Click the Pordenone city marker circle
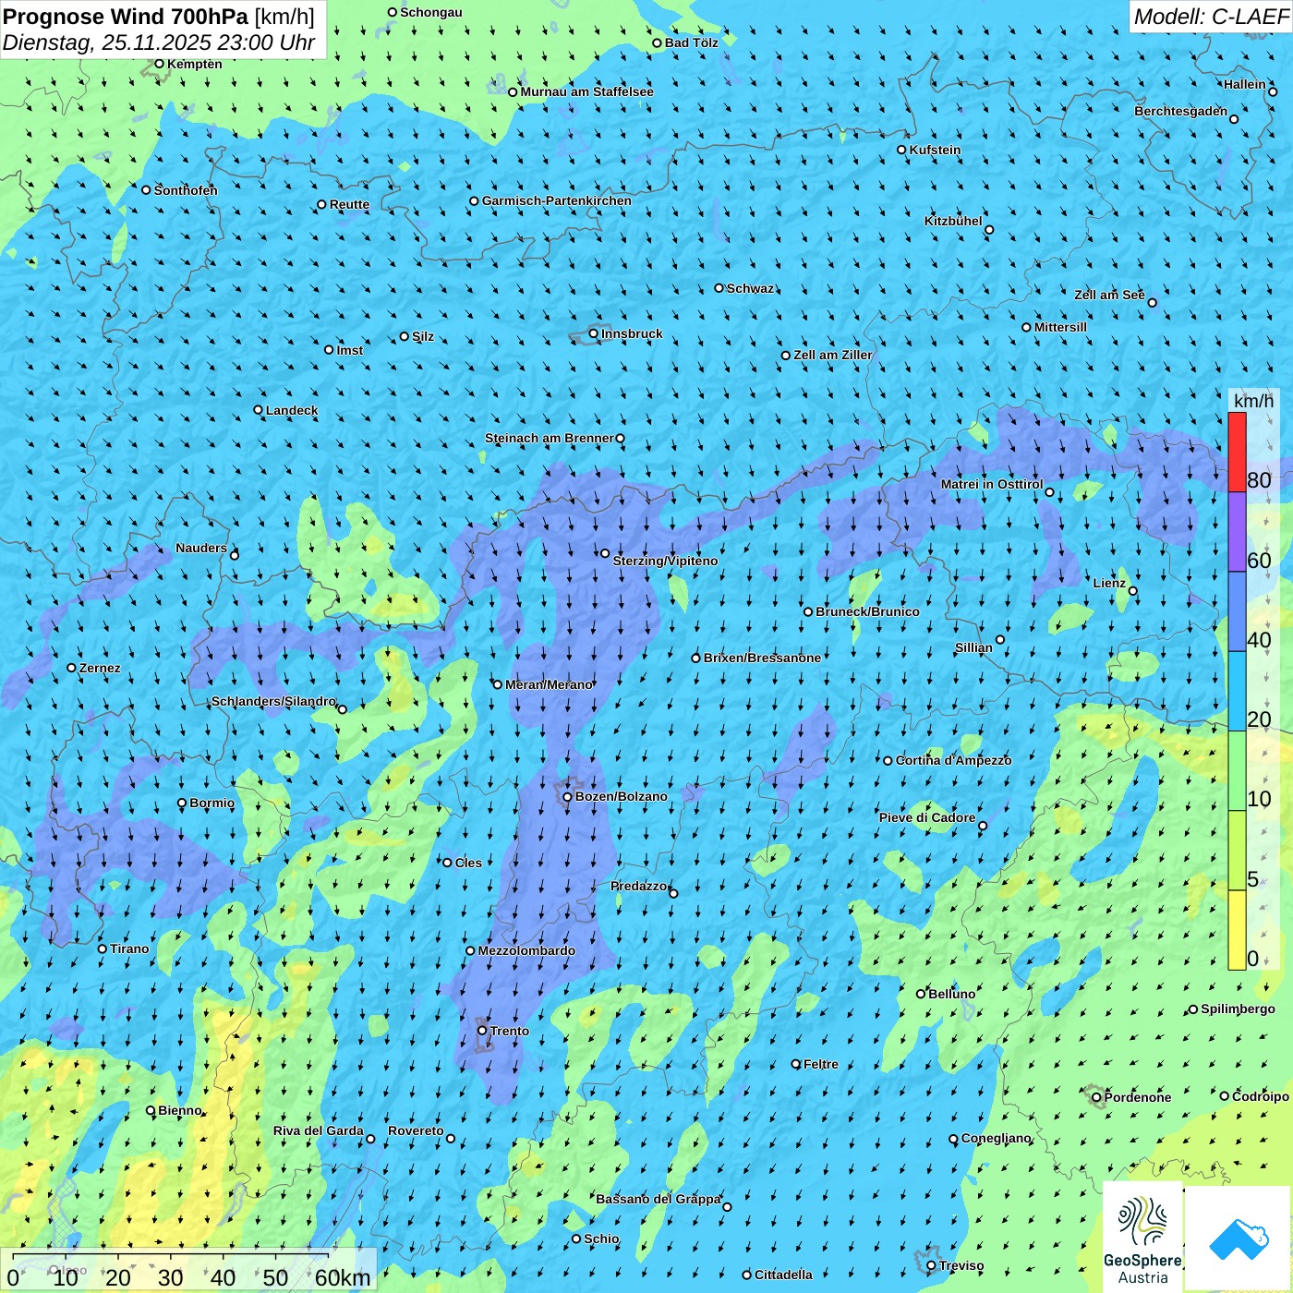The height and width of the screenshot is (1293, 1293). pos(1097,1097)
